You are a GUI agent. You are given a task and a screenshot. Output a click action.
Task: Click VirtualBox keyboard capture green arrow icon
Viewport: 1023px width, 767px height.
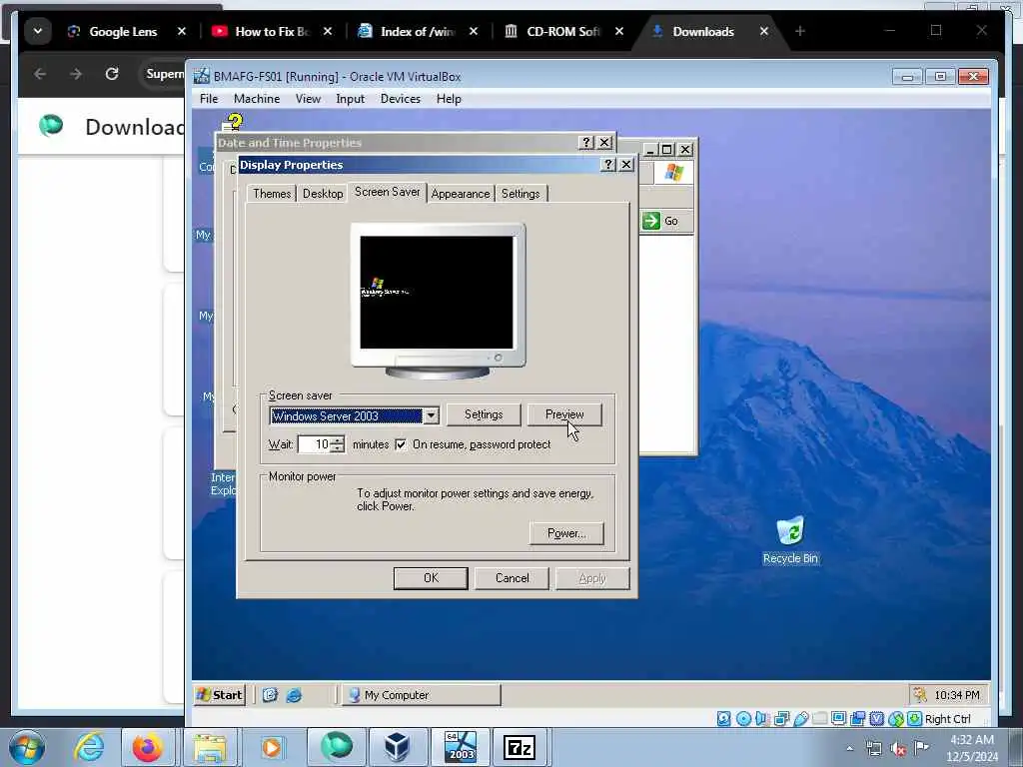pyautogui.click(x=915, y=719)
